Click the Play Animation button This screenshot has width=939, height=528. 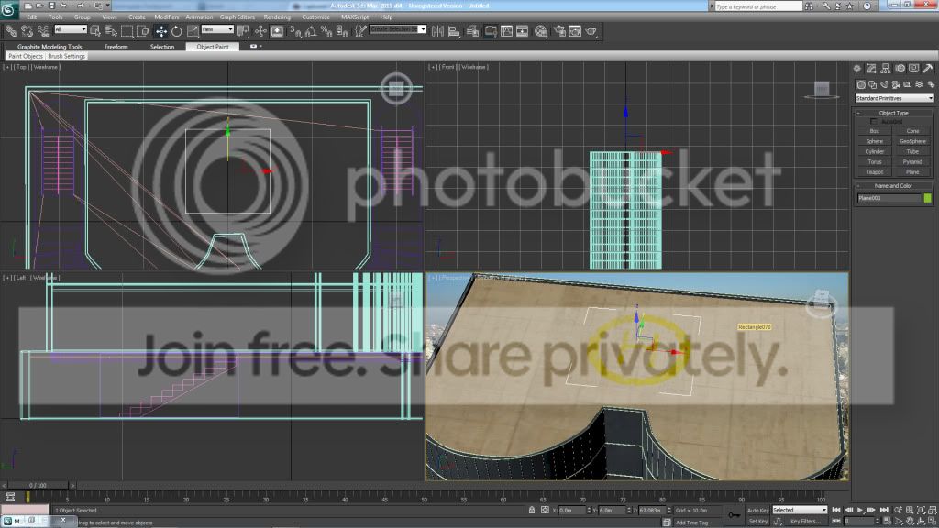coord(860,510)
